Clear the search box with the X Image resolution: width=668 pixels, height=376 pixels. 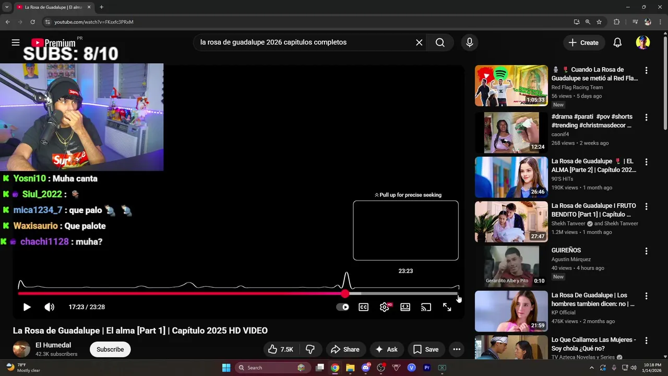(419, 42)
